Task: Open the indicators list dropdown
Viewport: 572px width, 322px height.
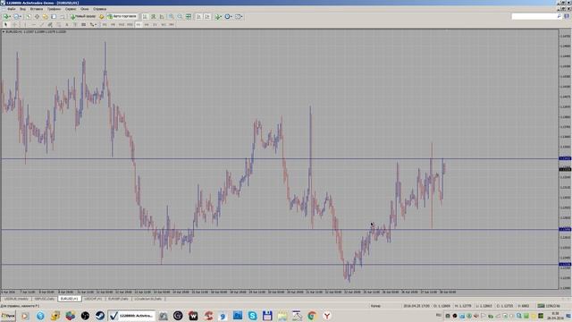Action: click(x=218, y=16)
